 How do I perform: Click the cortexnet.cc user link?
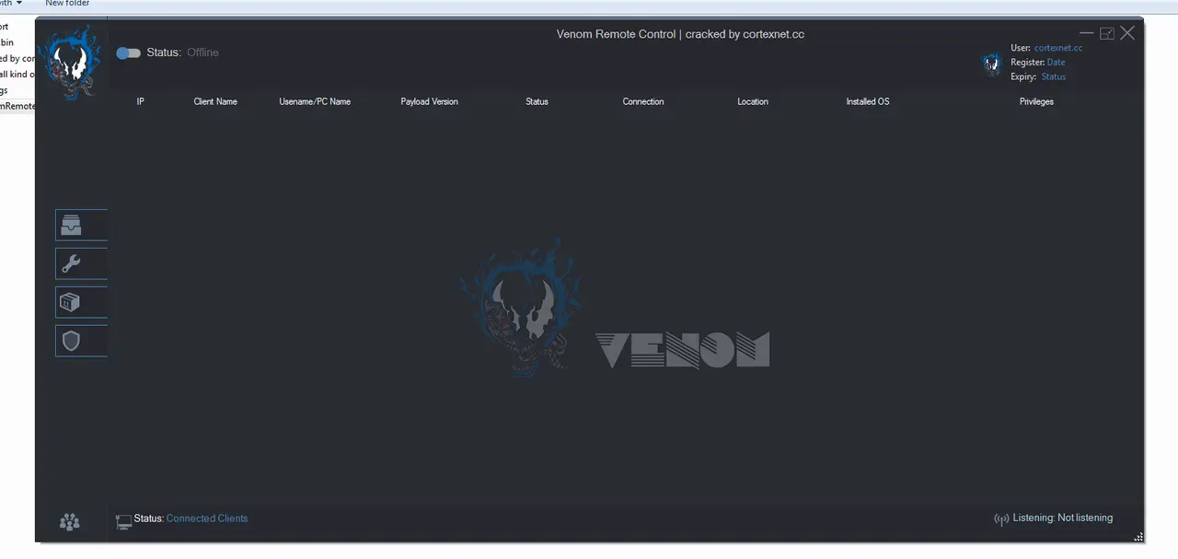tap(1057, 48)
